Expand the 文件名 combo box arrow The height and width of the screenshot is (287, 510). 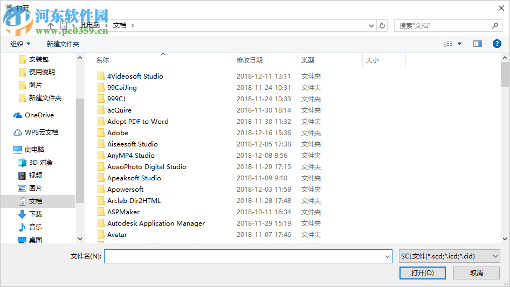pyautogui.click(x=388, y=256)
